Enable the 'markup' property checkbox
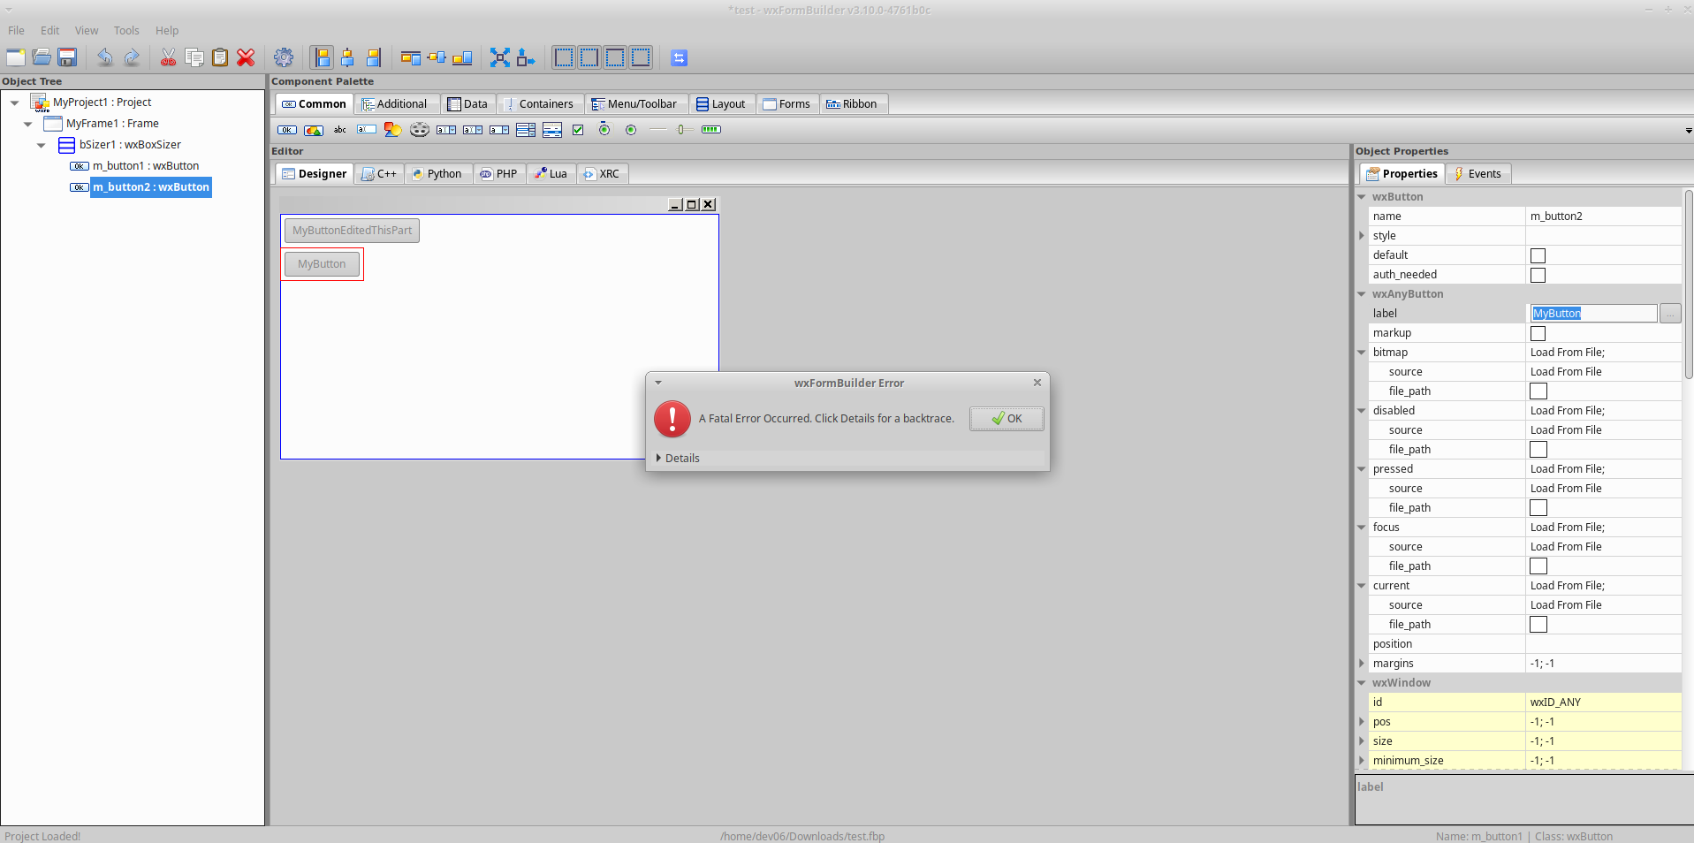 point(1538,333)
